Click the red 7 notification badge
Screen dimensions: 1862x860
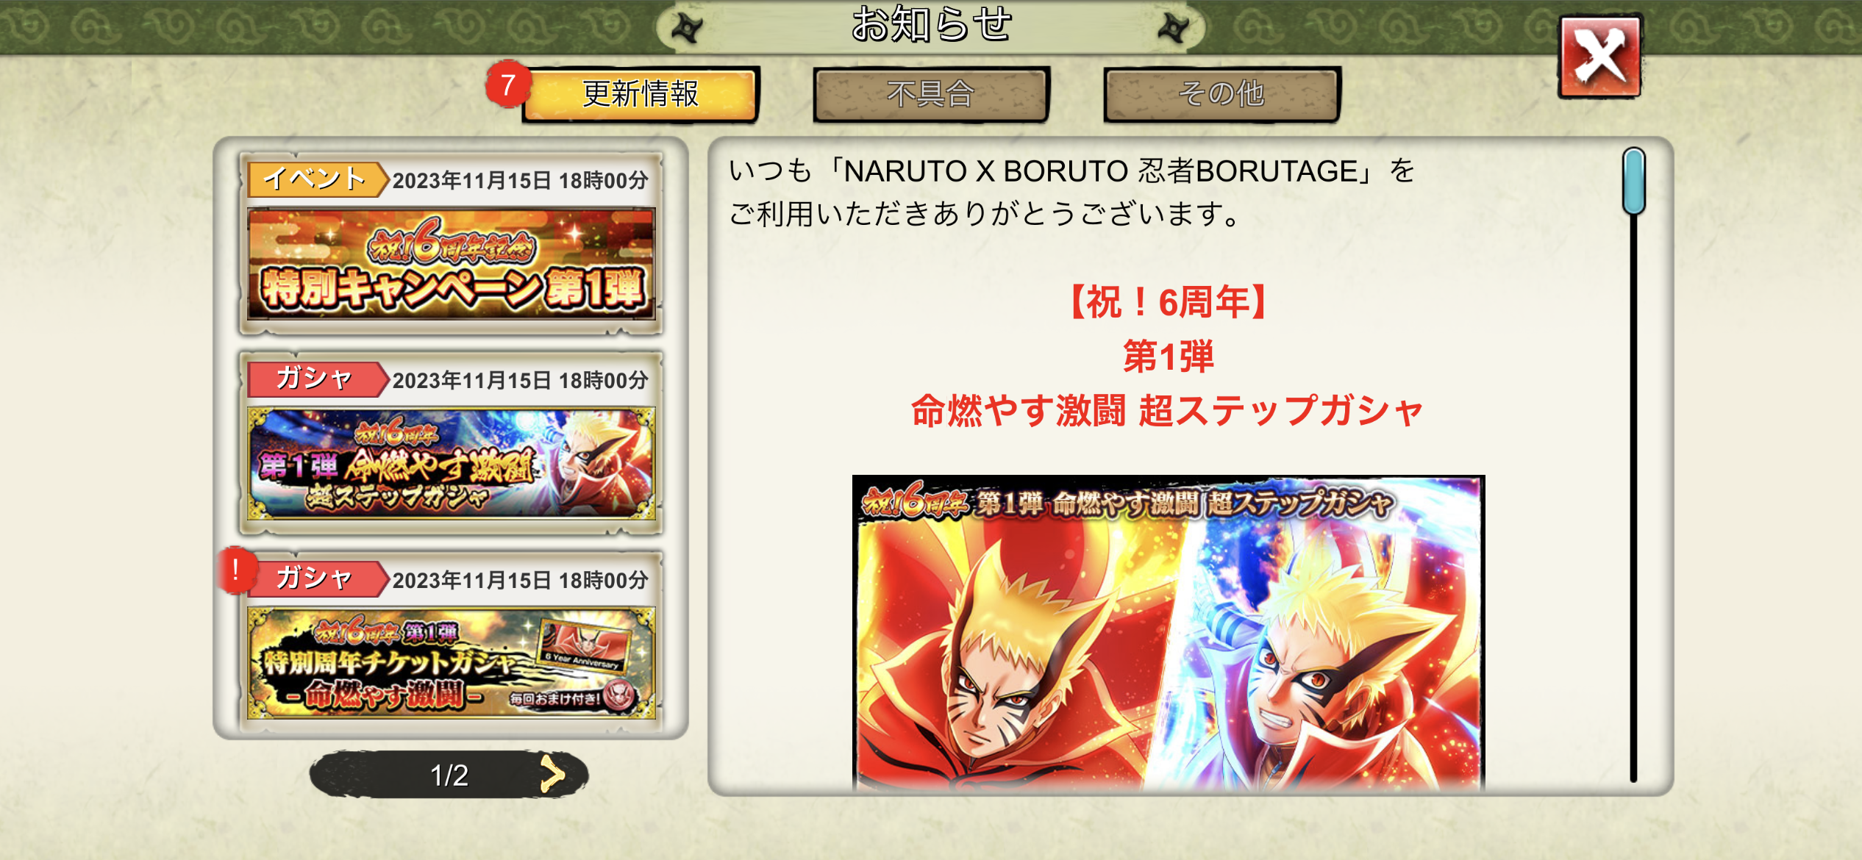pos(507,85)
